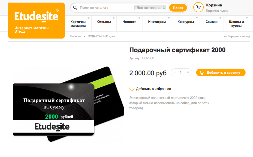Expand the Школы и курсы menu arrow

[247, 18]
